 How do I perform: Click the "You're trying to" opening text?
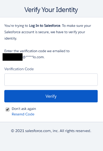pyautogui.click(x=16, y=26)
